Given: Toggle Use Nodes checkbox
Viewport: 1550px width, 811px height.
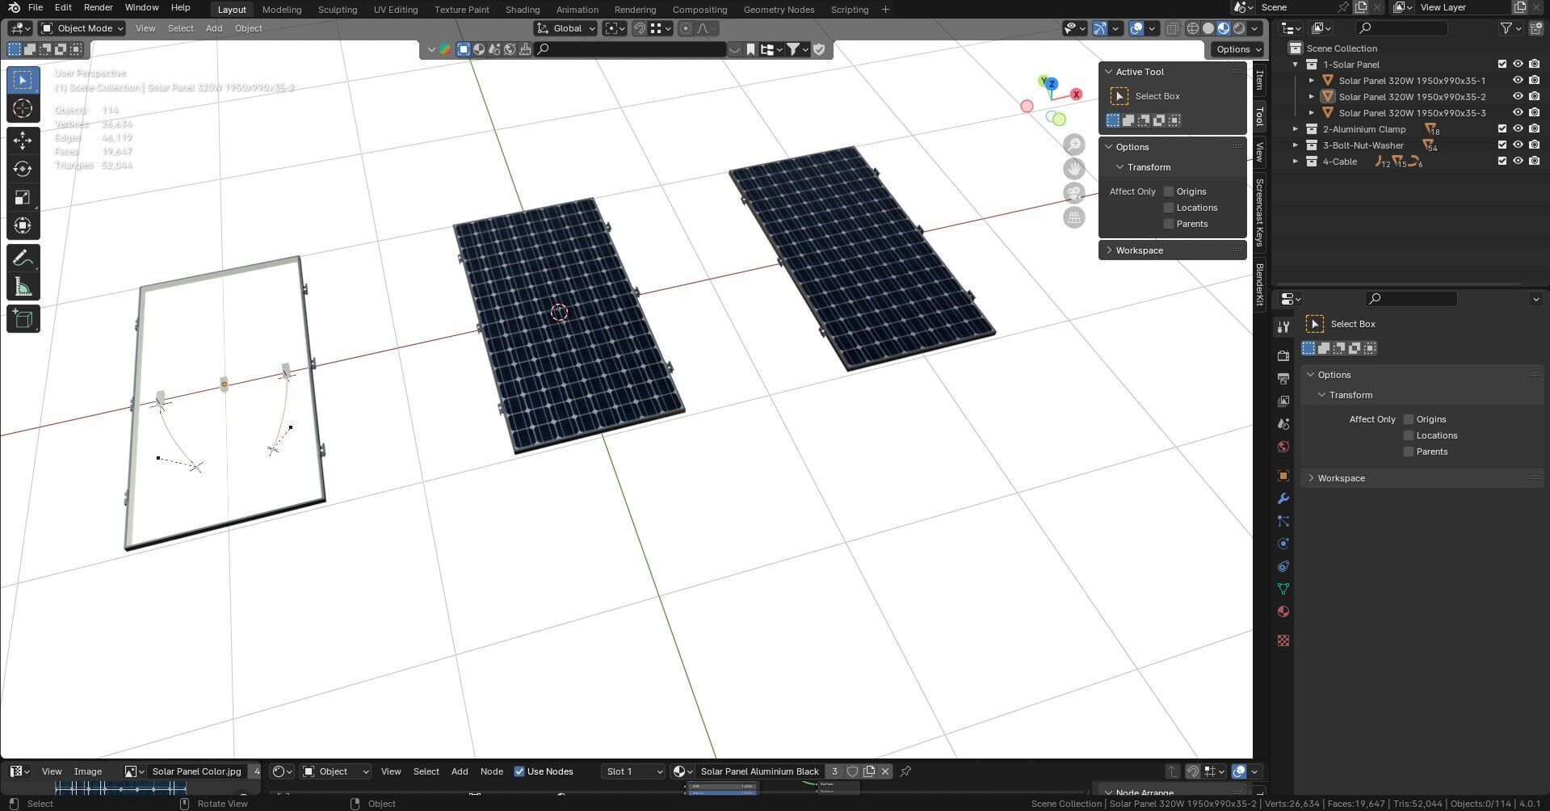Looking at the screenshot, I should click(519, 771).
